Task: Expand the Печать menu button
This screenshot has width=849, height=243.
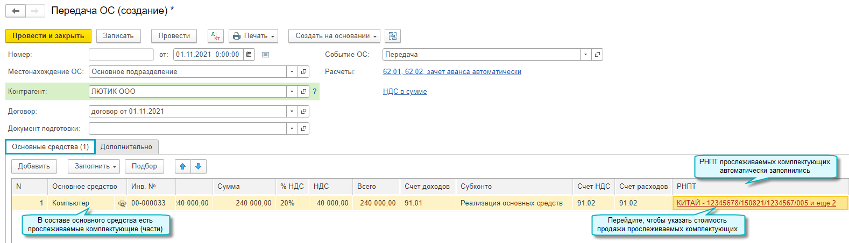Action: click(253, 36)
